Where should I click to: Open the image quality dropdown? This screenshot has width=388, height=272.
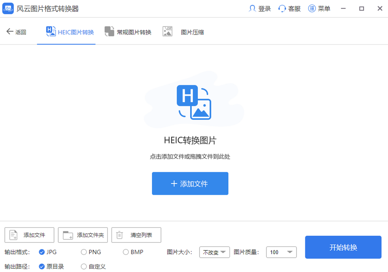281,252
